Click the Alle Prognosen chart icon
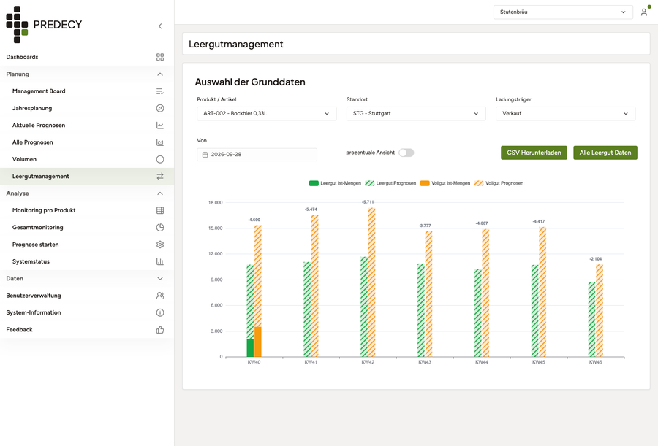658x446 pixels. [x=160, y=142]
